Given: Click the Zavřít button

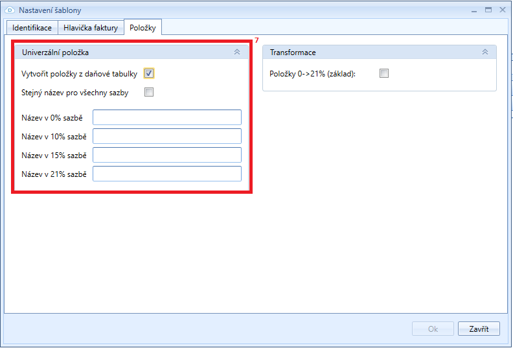Looking at the screenshot, I should [x=479, y=329].
